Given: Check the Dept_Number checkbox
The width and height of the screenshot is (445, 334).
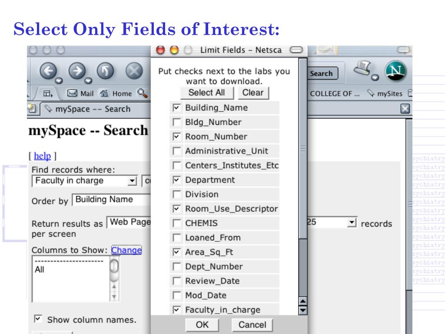Looking at the screenshot, I should (x=176, y=267).
